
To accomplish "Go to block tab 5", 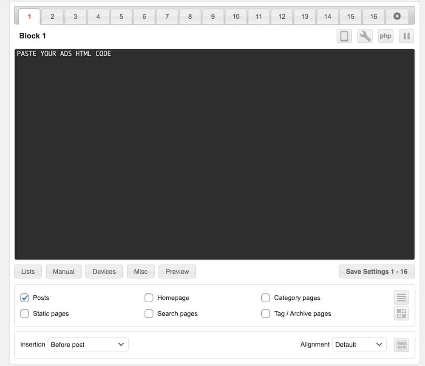I will coord(121,17).
